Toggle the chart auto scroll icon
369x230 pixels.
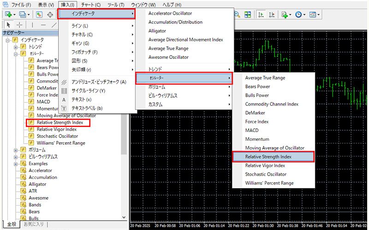(261, 14)
